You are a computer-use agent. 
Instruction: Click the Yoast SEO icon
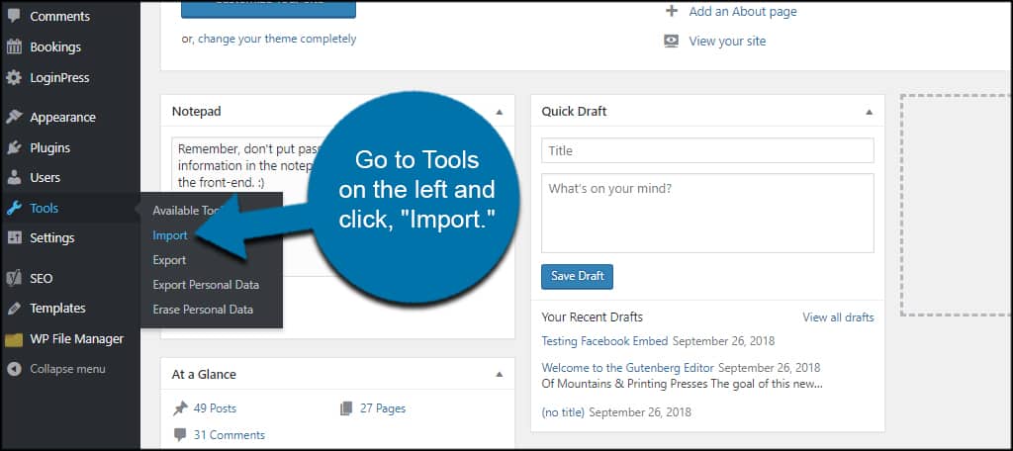(x=14, y=279)
